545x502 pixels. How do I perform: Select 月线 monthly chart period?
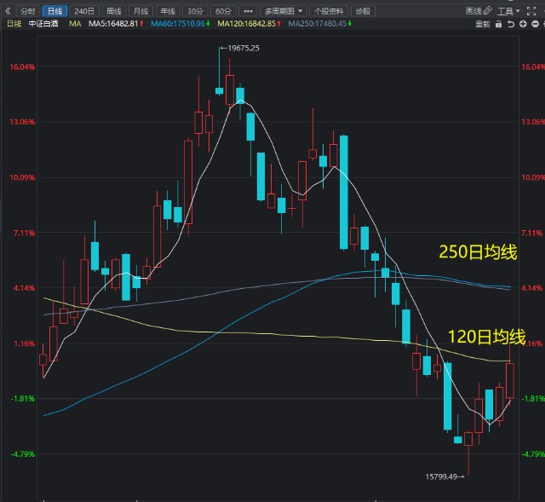point(141,11)
